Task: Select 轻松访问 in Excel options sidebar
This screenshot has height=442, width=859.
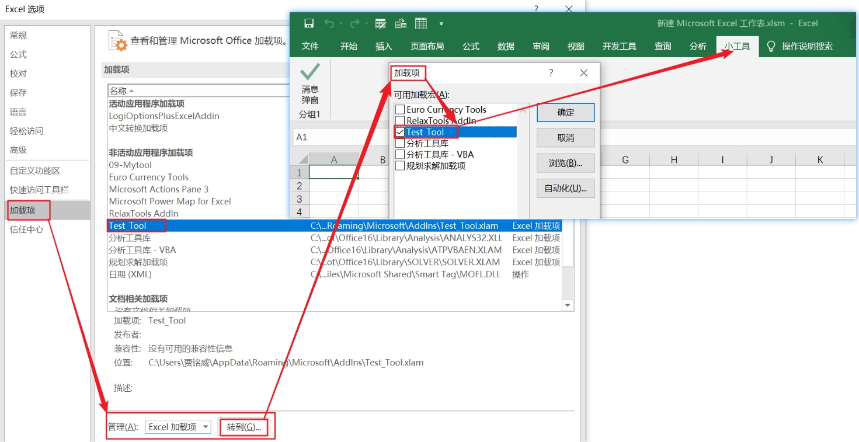Action: coord(47,131)
